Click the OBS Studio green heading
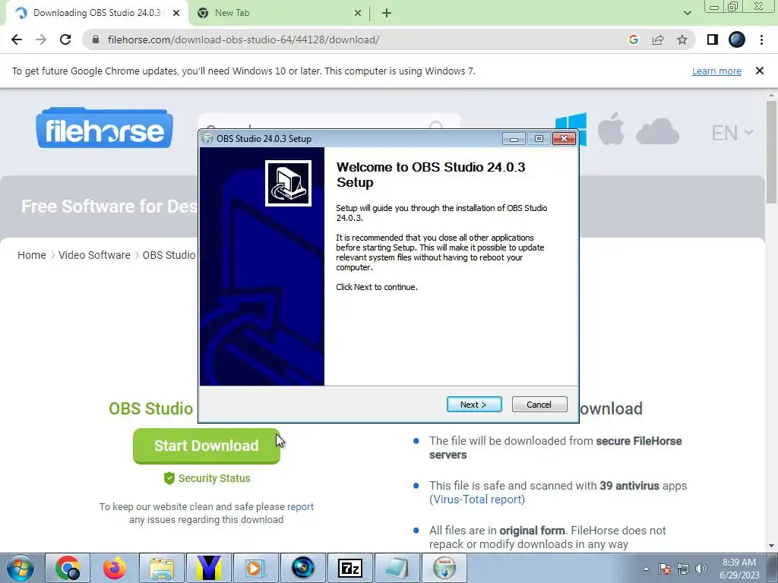Screen dimensions: 778x583 click(x=151, y=408)
